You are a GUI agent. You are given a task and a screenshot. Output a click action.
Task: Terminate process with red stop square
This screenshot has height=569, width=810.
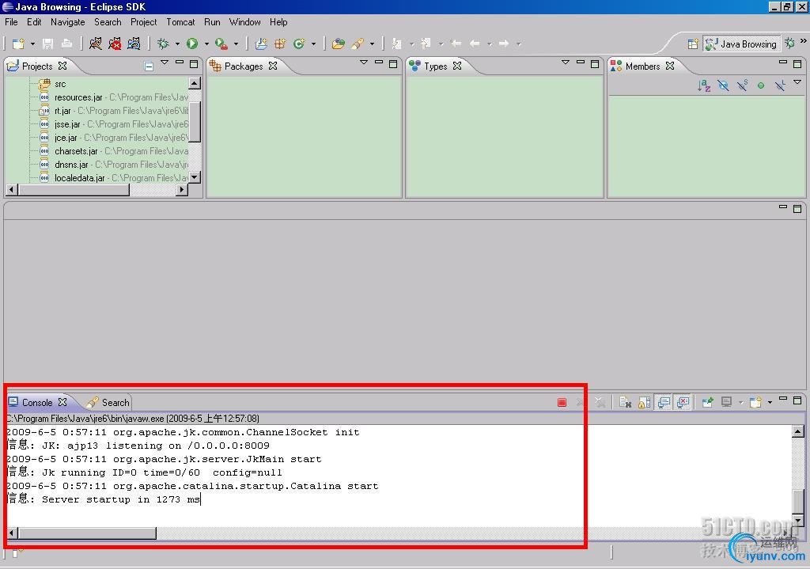point(562,402)
